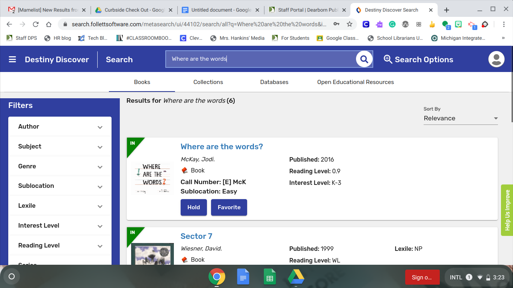Screen dimensions: 513x288
Task: Launch Google Sheets from the shelf
Action: [x=270, y=277]
